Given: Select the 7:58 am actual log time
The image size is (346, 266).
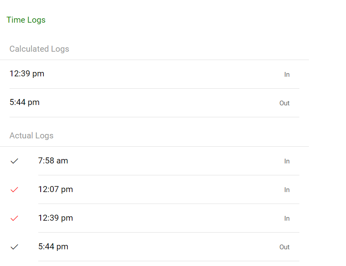Looking at the screenshot, I should pyautogui.click(x=53, y=161).
